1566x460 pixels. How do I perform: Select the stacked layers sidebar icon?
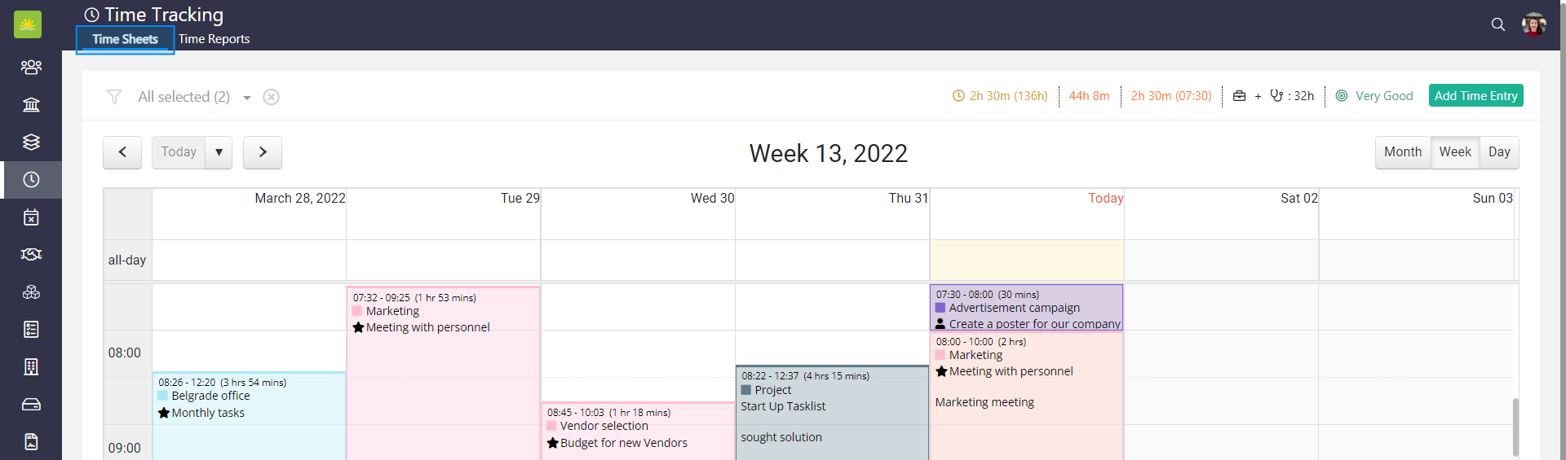pyautogui.click(x=31, y=142)
